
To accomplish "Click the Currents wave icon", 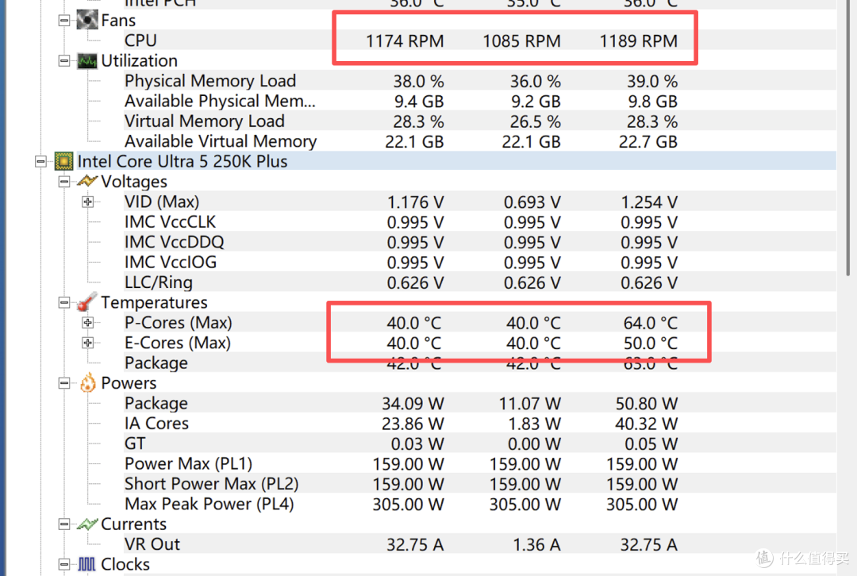I will tap(87, 524).
